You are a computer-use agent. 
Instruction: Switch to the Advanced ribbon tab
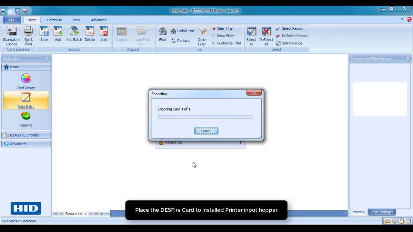pos(99,20)
